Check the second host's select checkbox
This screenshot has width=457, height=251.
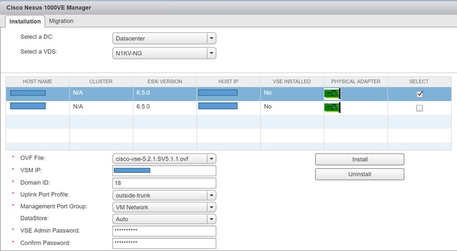click(419, 108)
